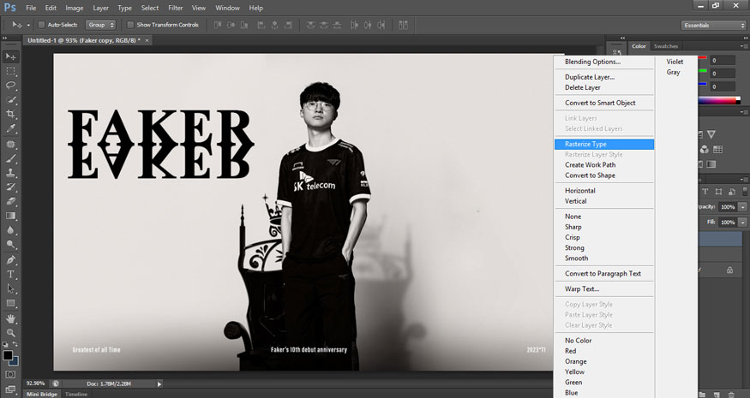Select the Quick Selection tool
This screenshot has height=398, width=750.
10,100
